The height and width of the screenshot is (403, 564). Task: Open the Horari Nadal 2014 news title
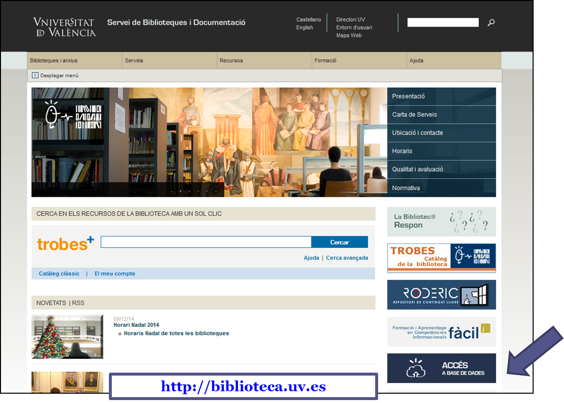(136, 325)
